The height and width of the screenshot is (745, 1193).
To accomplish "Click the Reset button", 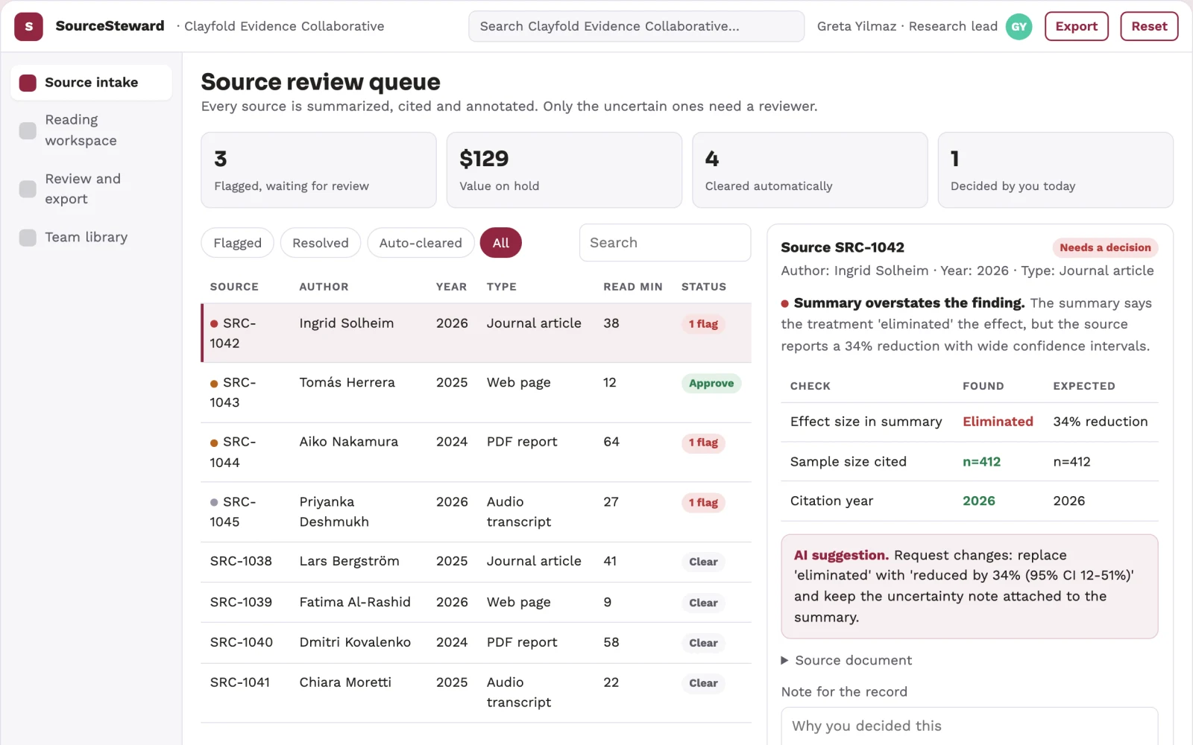I will (x=1149, y=26).
